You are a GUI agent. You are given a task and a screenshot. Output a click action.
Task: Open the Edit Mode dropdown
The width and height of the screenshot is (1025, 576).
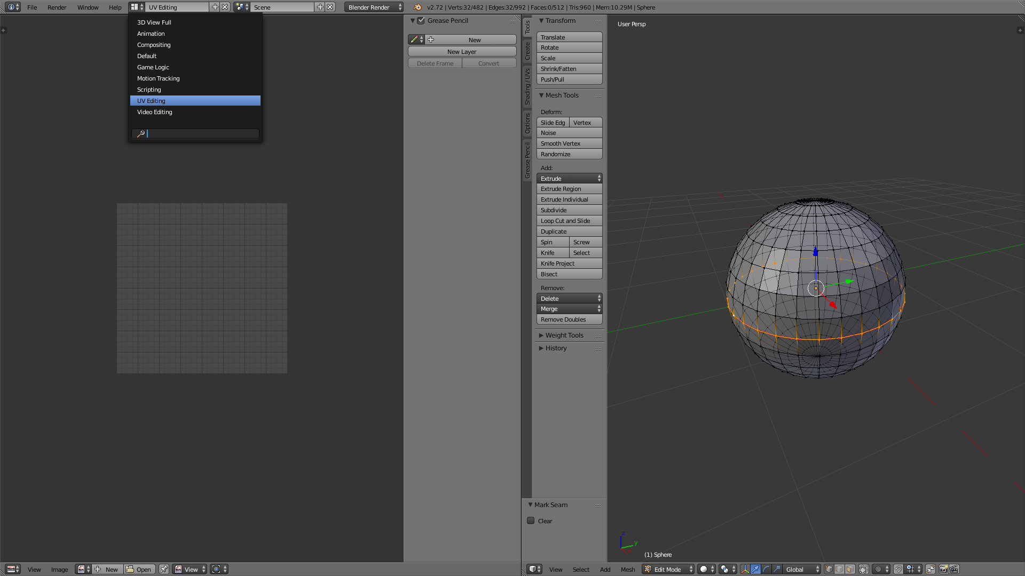[668, 569]
